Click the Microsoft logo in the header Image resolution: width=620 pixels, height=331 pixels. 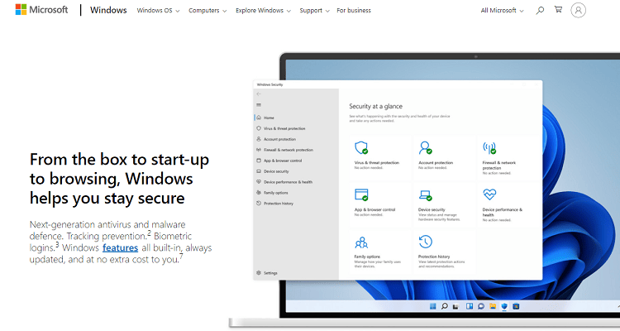41,9
